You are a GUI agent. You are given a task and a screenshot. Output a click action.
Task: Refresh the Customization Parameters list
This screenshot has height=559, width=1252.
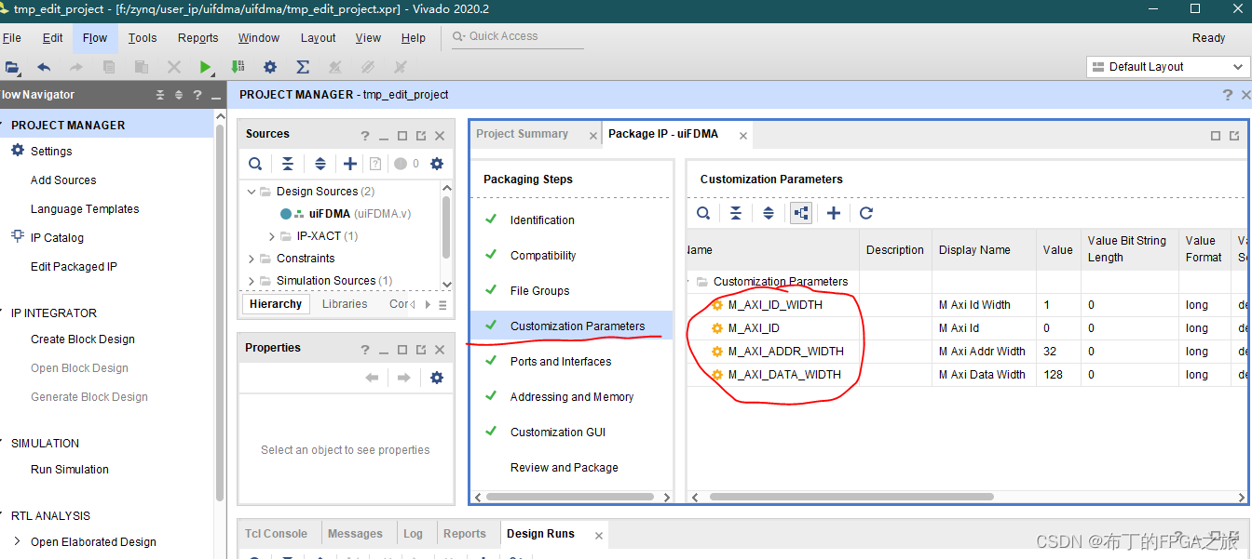pyautogui.click(x=866, y=213)
